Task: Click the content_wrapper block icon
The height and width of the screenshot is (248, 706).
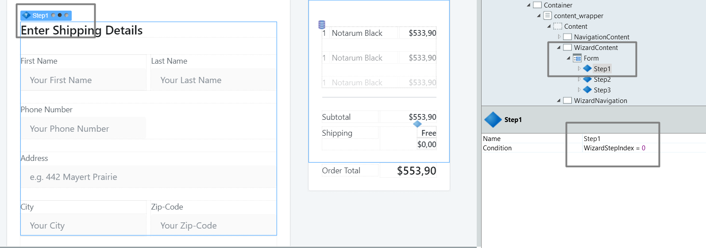Action: tap(548, 15)
